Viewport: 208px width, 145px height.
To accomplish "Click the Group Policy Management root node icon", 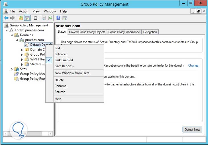I will (x=6, y=25).
